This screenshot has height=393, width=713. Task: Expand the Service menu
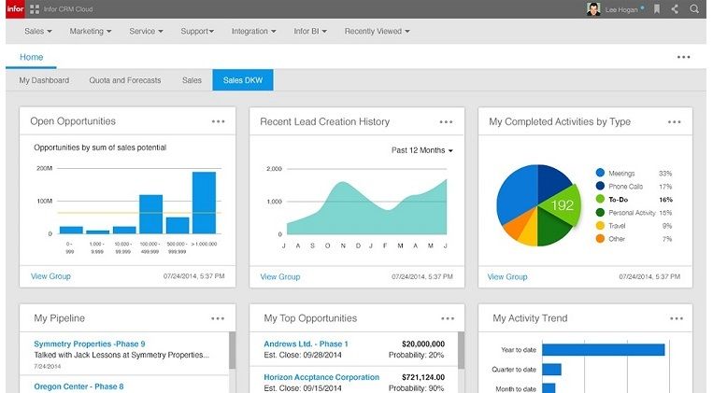click(146, 32)
